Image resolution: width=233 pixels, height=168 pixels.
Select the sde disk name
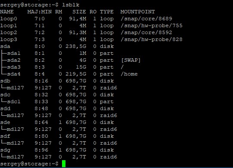pos(5,122)
